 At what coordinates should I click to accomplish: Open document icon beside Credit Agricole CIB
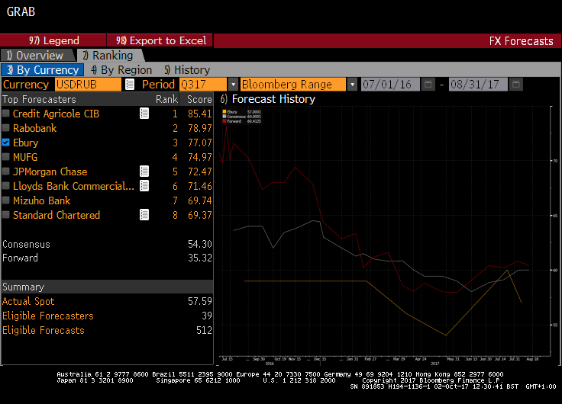pos(144,114)
